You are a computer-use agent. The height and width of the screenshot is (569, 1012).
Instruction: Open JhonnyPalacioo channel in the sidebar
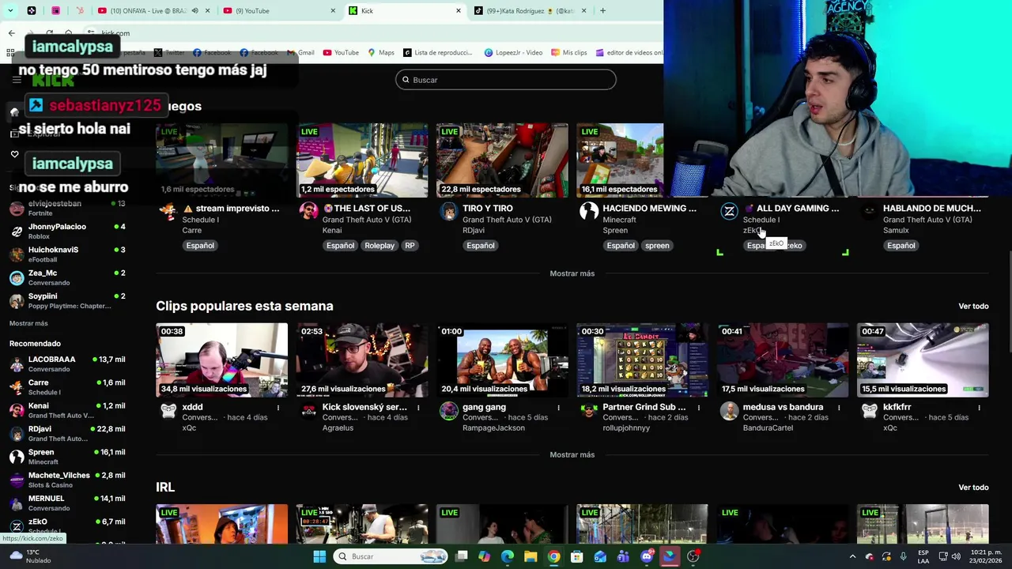[x=69, y=231]
